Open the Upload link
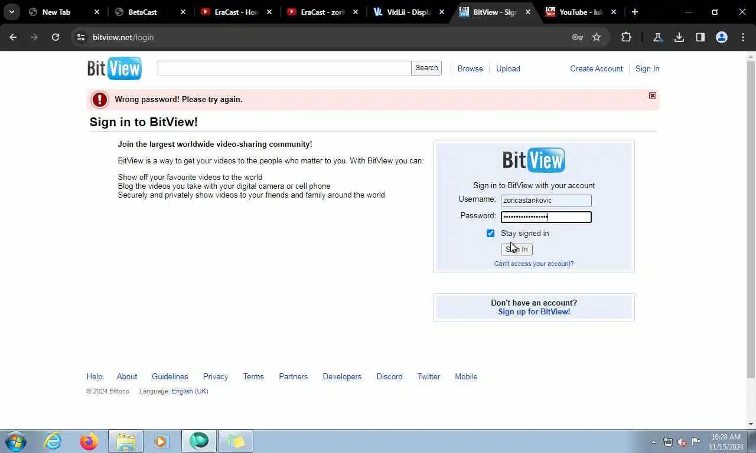The width and height of the screenshot is (756, 453). click(508, 68)
